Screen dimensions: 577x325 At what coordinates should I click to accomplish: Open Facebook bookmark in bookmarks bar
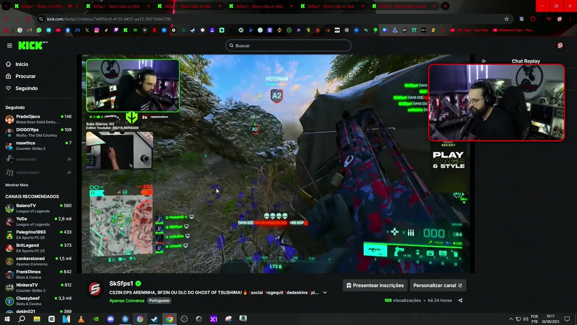coord(68,30)
